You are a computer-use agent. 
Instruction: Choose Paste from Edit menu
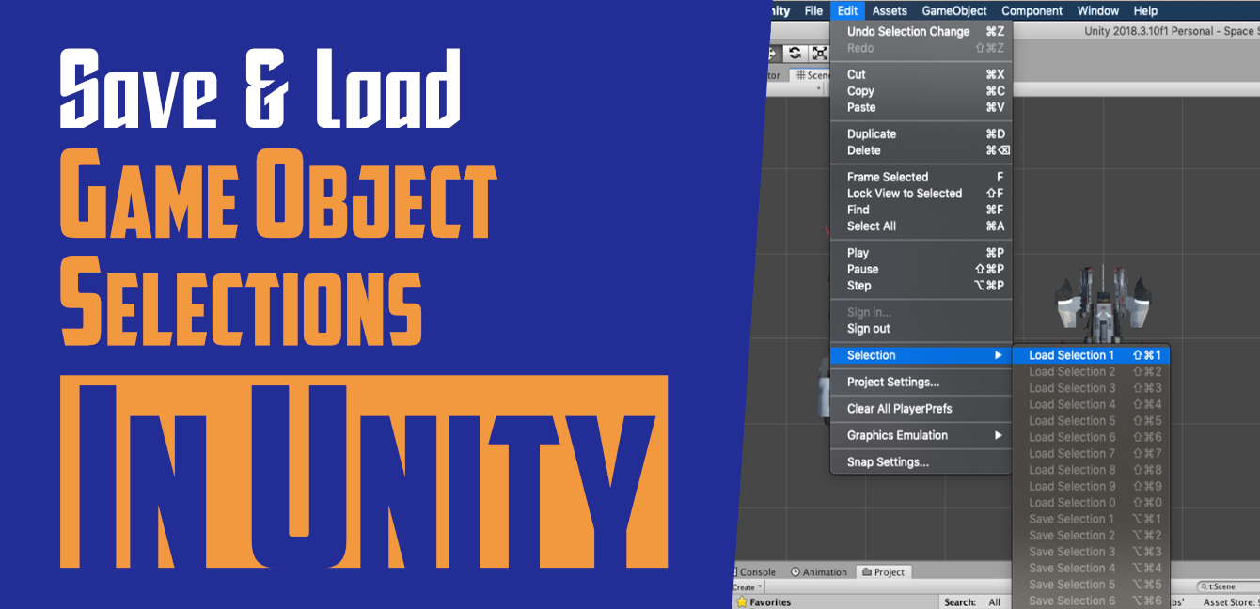[x=921, y=107]
